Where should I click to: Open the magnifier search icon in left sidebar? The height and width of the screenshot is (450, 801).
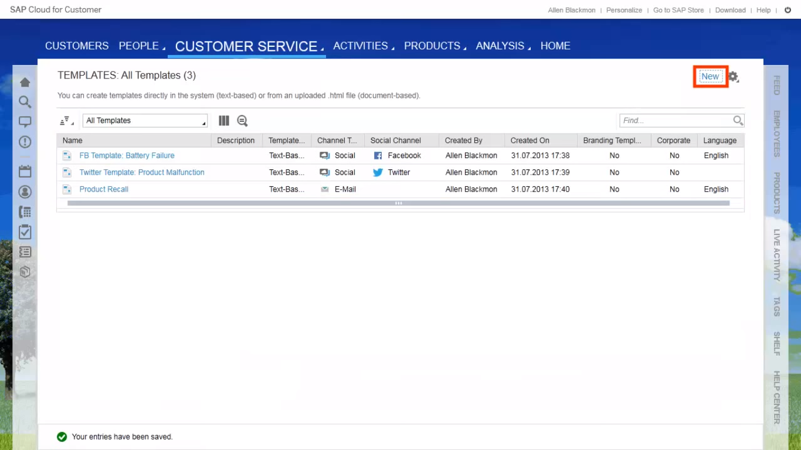(25, 102)
